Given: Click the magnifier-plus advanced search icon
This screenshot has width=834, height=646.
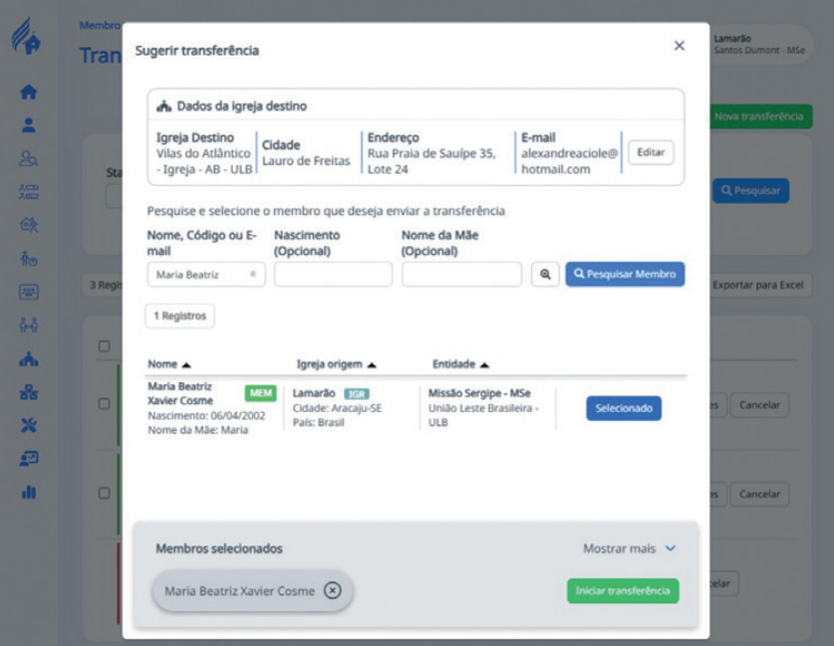Looking at the screenshot, I should 545,275.
